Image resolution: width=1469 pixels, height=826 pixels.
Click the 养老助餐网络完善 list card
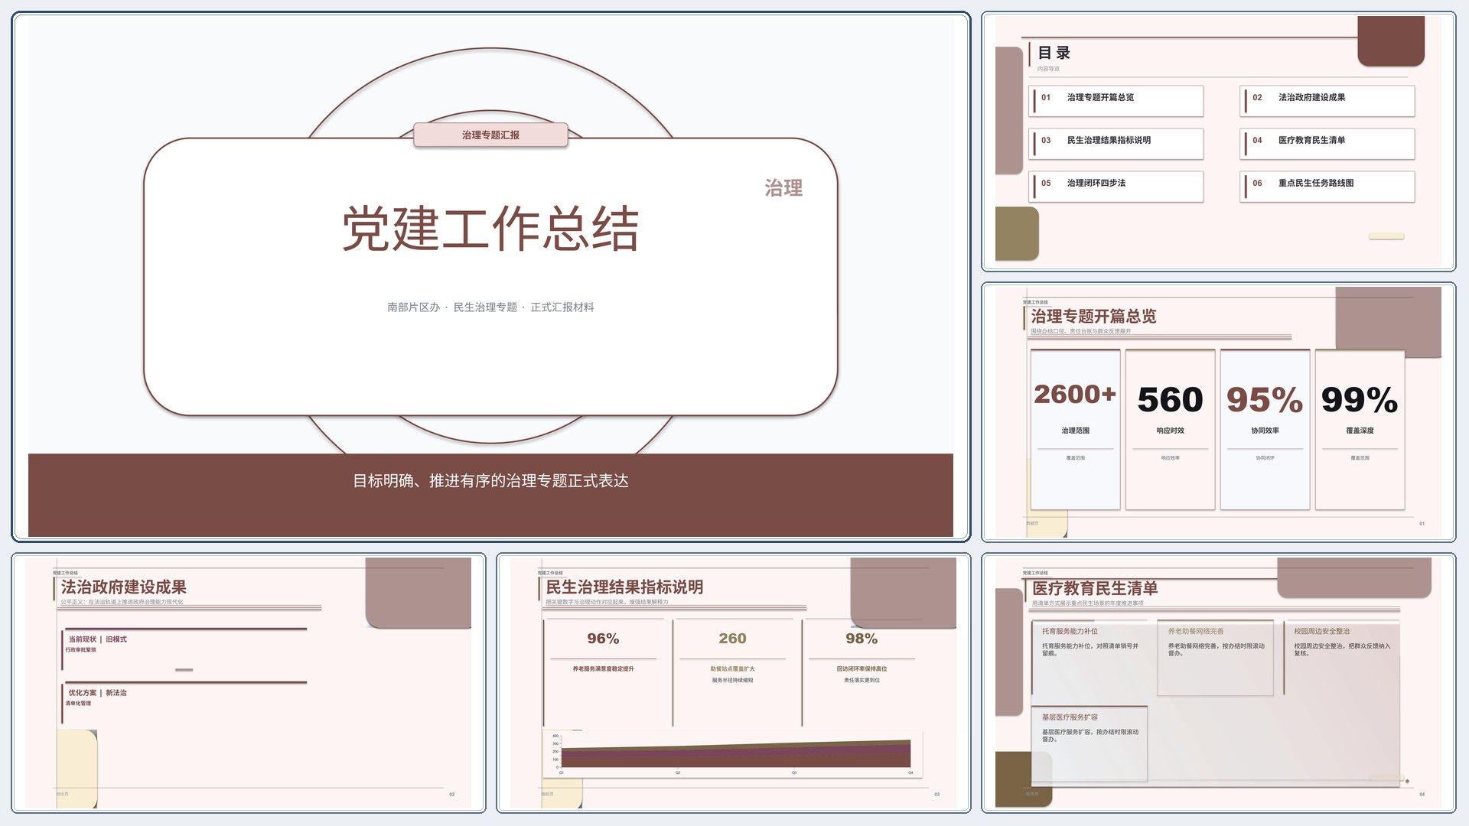tap(1216, 658)
